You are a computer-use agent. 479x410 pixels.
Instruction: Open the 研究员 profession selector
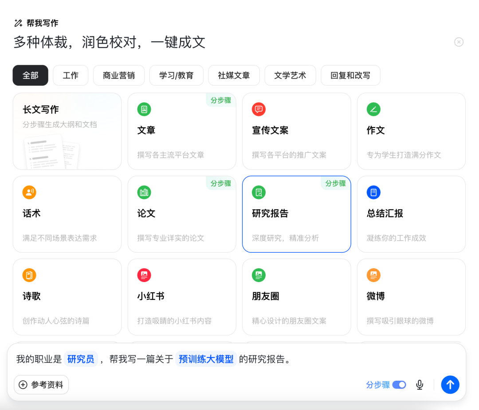tap(80, 359)
